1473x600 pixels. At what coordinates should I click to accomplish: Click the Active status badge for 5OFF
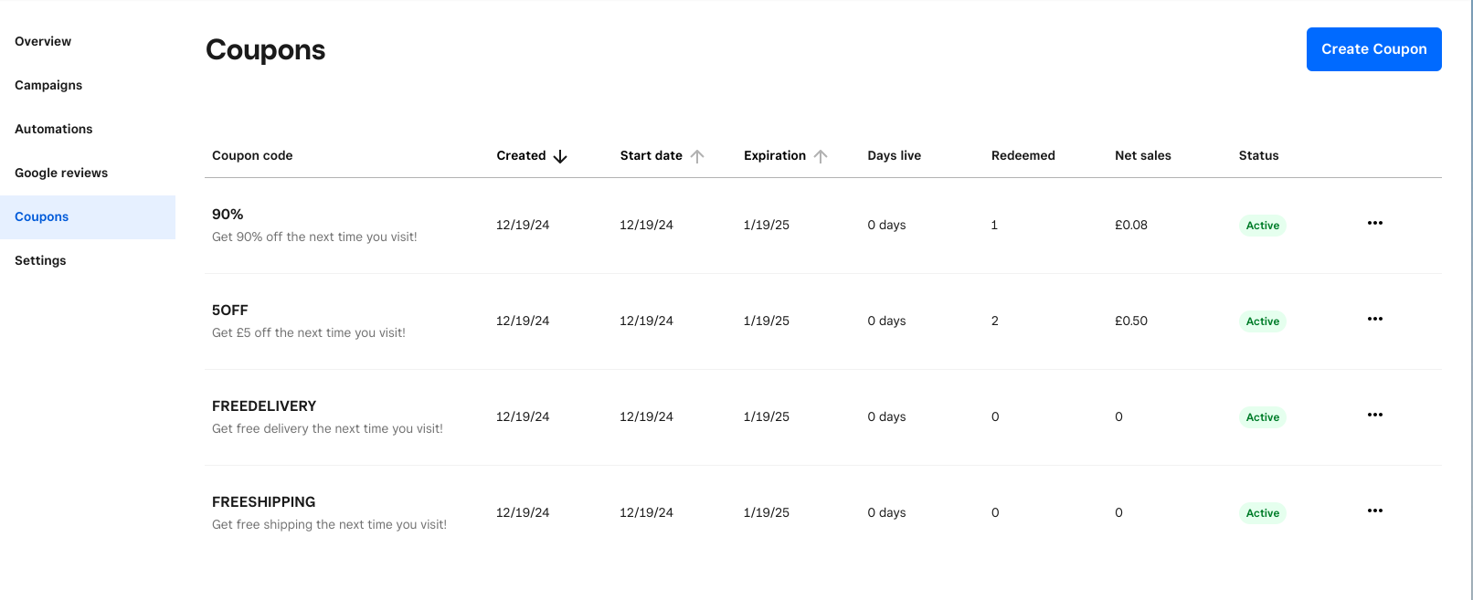(x=1263, y=321)
